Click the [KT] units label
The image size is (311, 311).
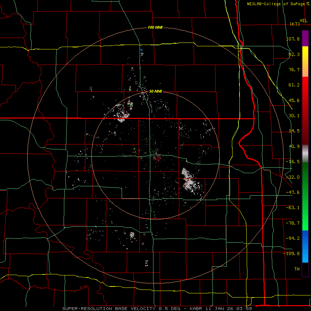(295, 24)
